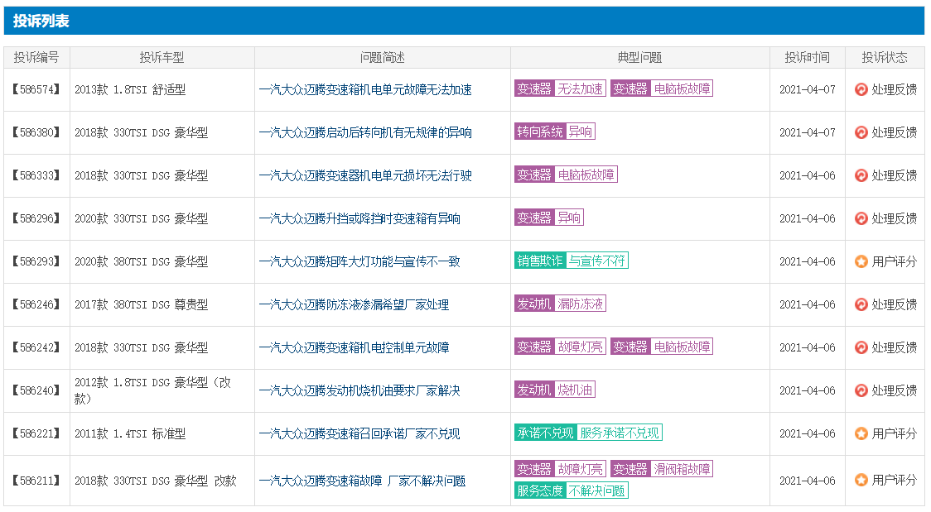Click 用户评分 status for complaint 586293
931x512 pixels.
[895, 261]
